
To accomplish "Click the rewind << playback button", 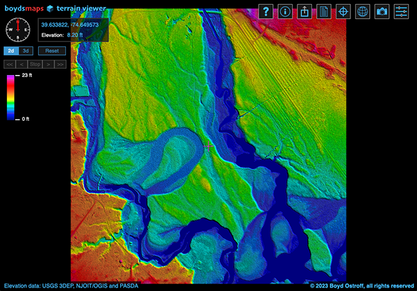I will [10, 64].
